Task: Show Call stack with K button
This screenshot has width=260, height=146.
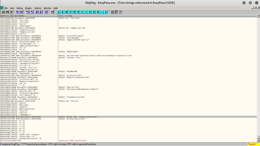Action: (90, 12)
